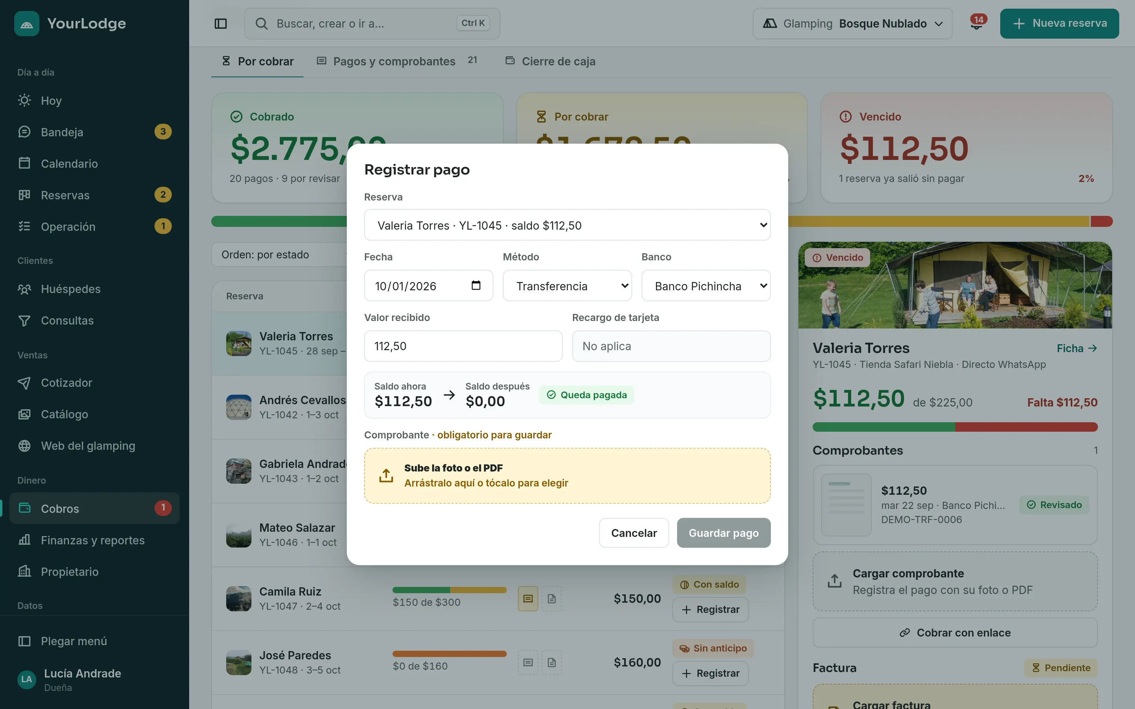1135x709 pixels.
Task: Expand Glamping Bosque Nublado property selector
Action: (x=852, y=24)
